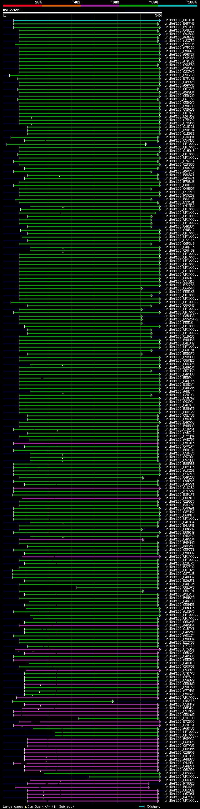The width and height of the screenshot is (200, 809).
Task: Select hit label UniRef100_B7FJR8
Action: (179, 79)
